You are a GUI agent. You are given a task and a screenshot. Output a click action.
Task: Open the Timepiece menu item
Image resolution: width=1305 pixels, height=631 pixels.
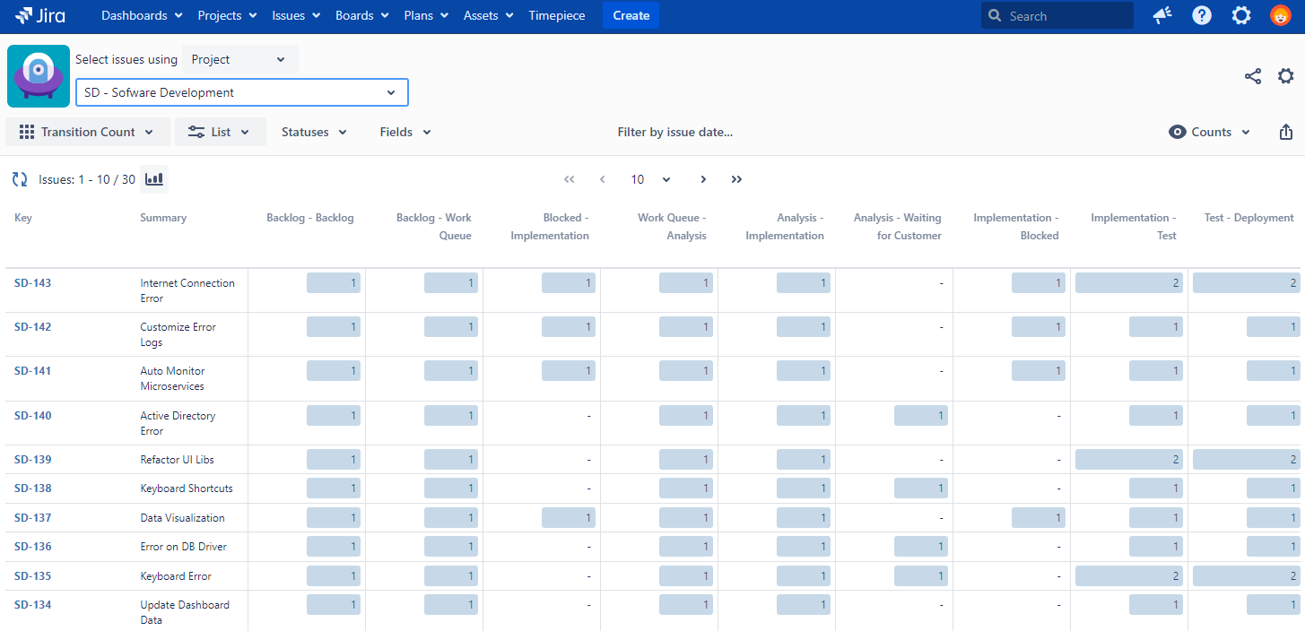click(556, 15)
